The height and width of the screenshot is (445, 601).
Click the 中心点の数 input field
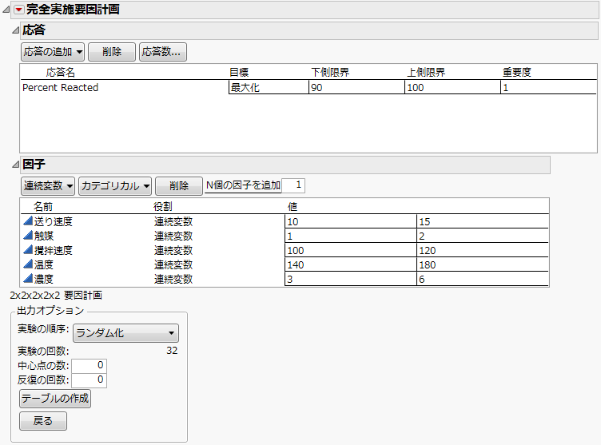tap(90, 367)
